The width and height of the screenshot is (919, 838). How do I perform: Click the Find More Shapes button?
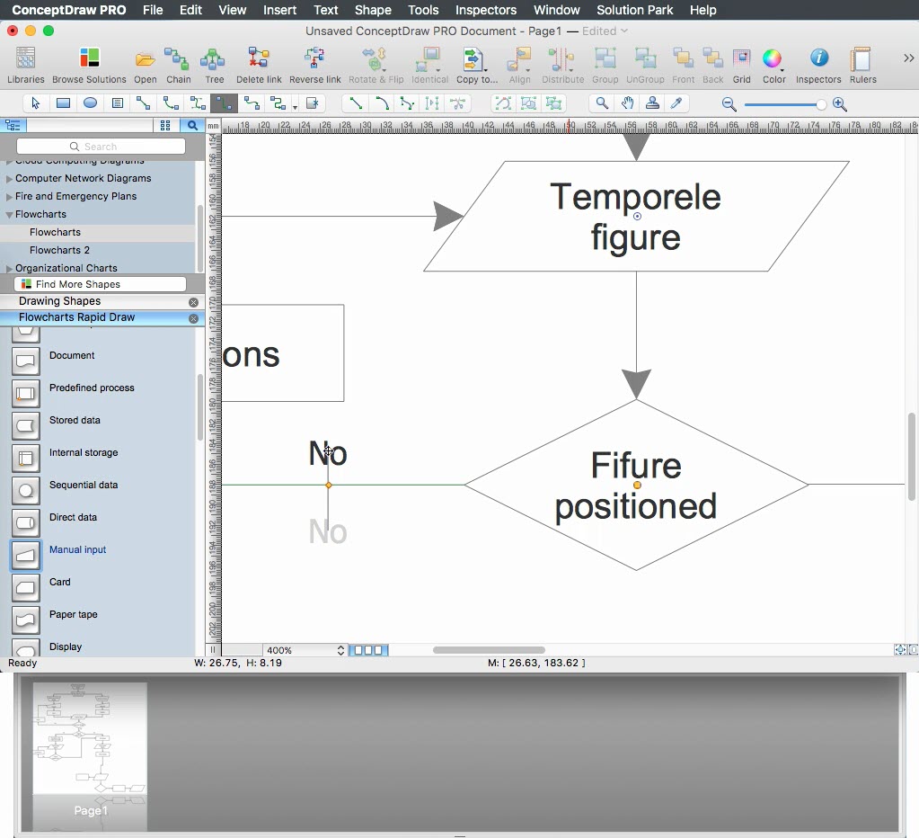click(101, 284)
